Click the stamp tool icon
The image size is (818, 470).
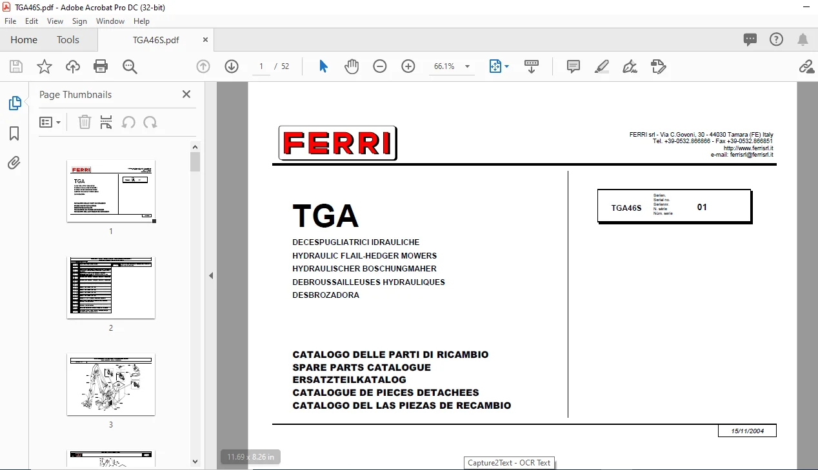click(x=659, y=66)
